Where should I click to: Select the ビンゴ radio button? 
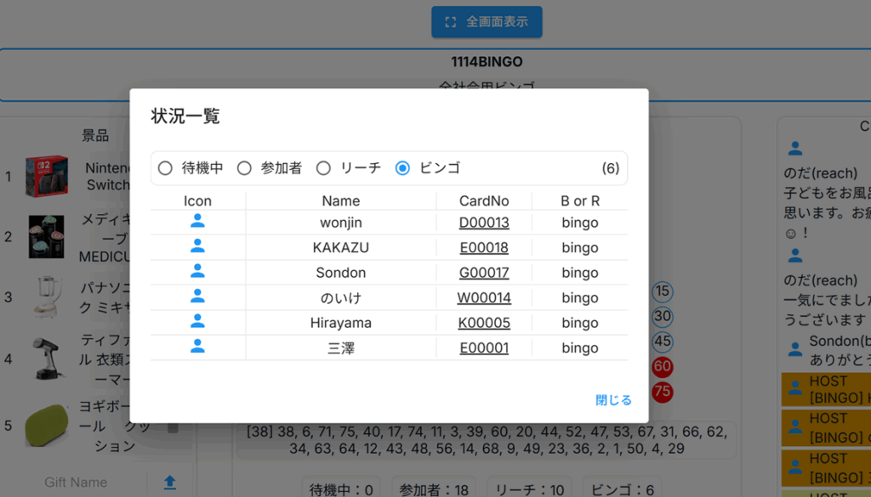point(402,168)
